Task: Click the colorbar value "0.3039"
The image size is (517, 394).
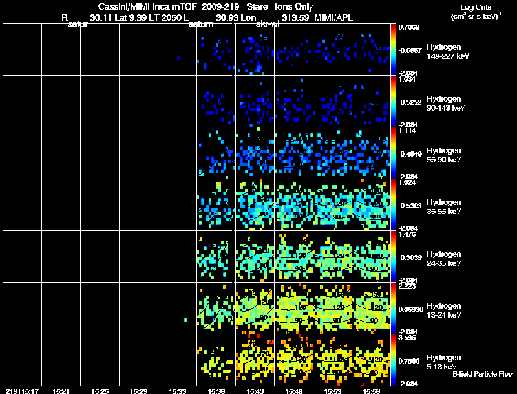Action: pos(411,257)
